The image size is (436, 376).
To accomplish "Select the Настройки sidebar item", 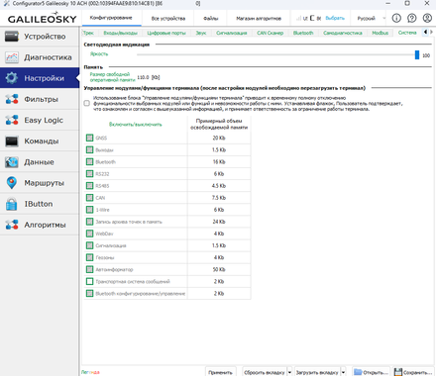I will (40, 78).
